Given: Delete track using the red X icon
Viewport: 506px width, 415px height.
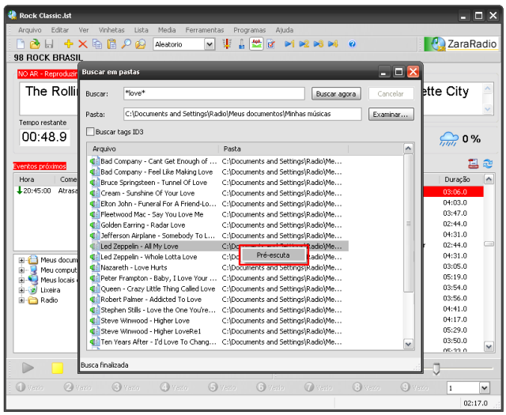Looking at the screenshot, I should tap(83, 44).
